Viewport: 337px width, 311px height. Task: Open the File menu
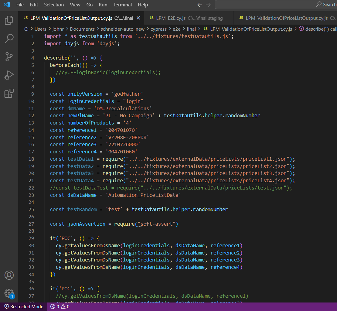point(20,5)
